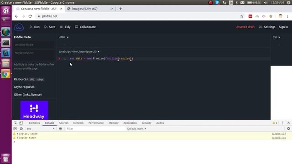This screenshot has height=164, width=292.
Task: Expand the 'inside timer' console warning
Action: [18, 138]
